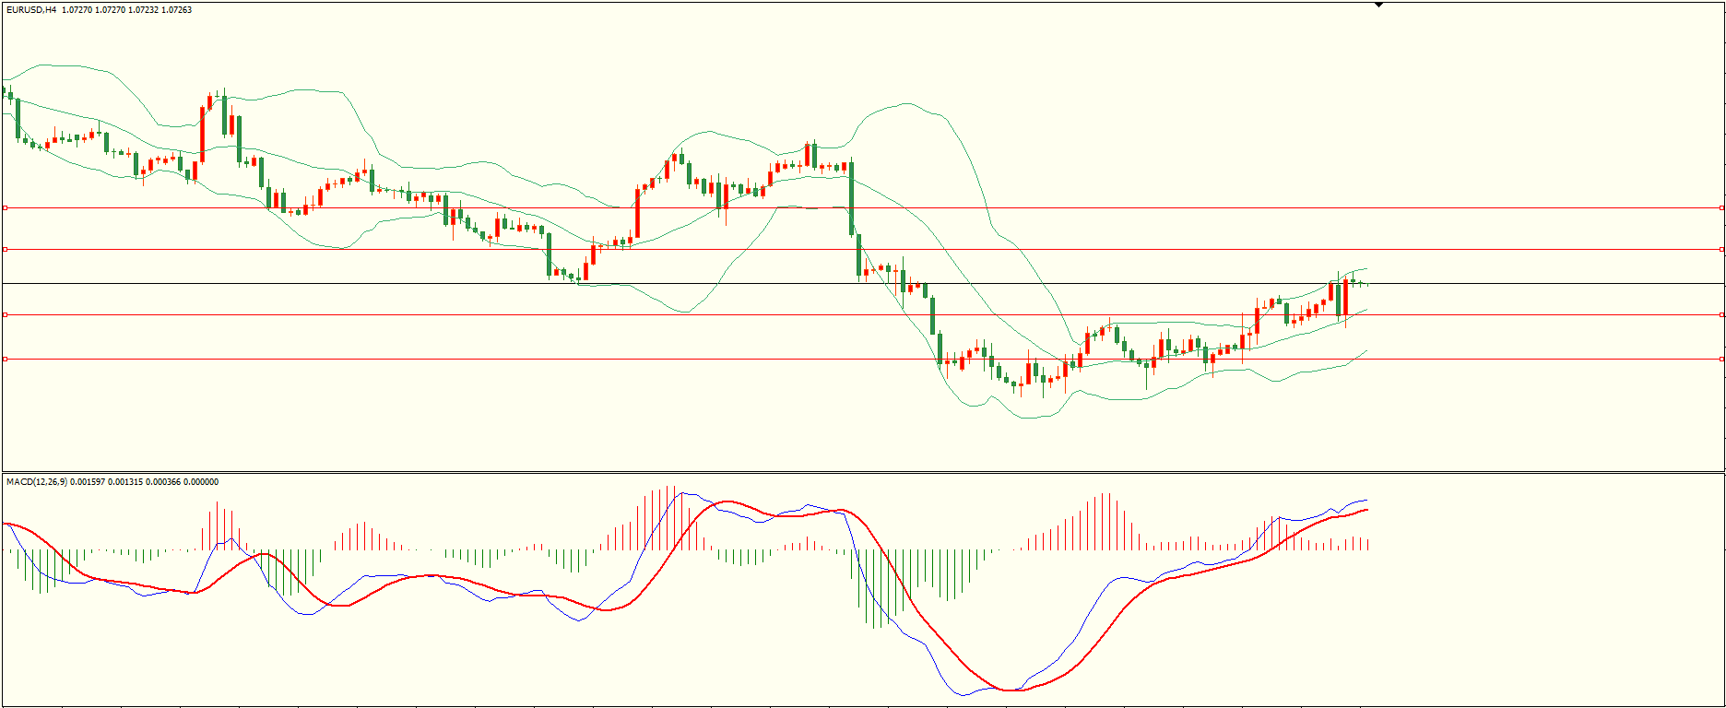Click right handle of lowest red line
The width and height of the screenshot is (1726, 708).
pos(1721,359)
